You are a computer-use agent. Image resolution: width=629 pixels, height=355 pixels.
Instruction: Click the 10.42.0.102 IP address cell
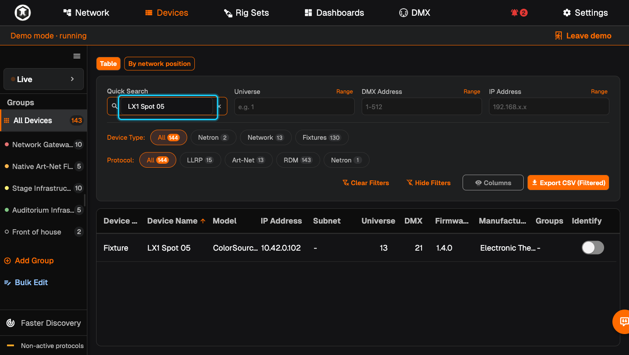tap(281, 248)
